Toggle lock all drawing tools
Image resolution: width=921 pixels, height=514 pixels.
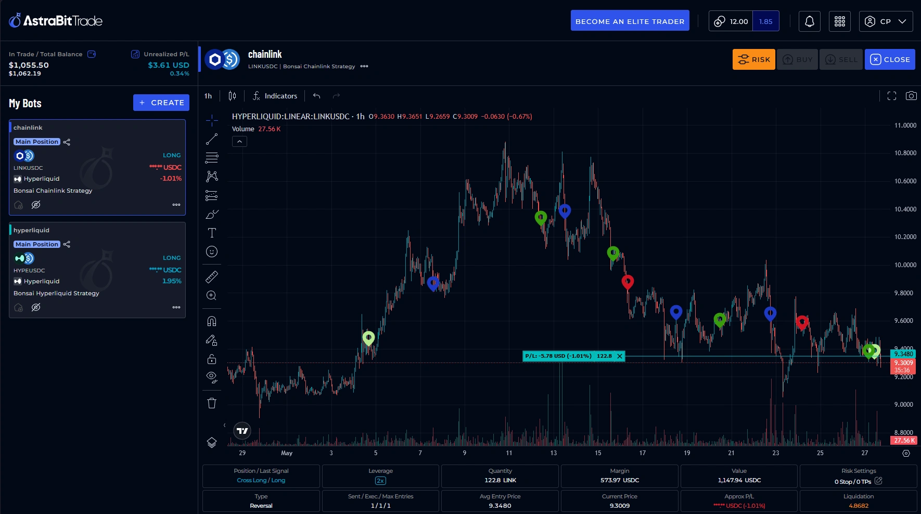tap(212, 359)
